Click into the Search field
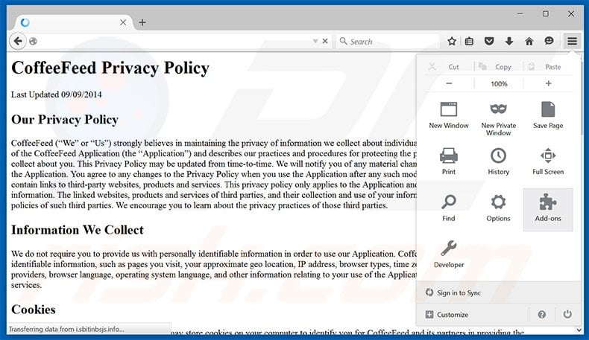This screenshot has width=589, height=340. click(x=388, y=41)
